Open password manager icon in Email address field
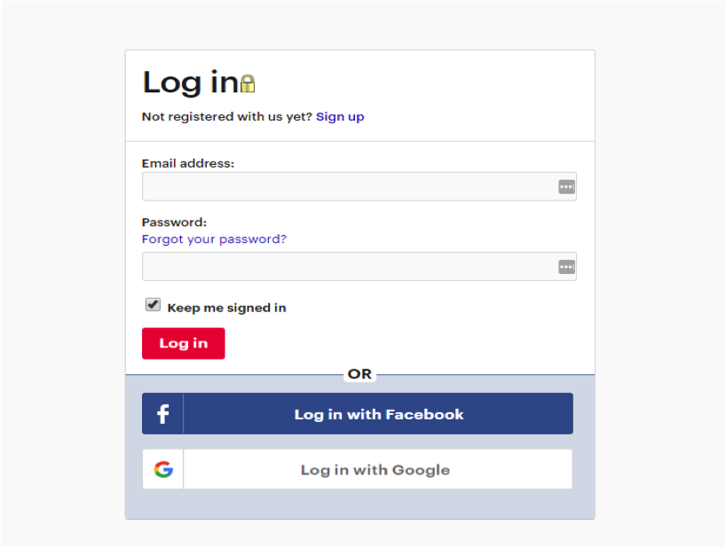Image resolution: width=726 pixels, height=548 pixels. click(566, 187)
